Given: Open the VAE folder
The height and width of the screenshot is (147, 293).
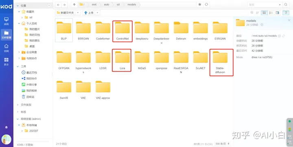Looking at the screenshot, I should click(83, 90).
